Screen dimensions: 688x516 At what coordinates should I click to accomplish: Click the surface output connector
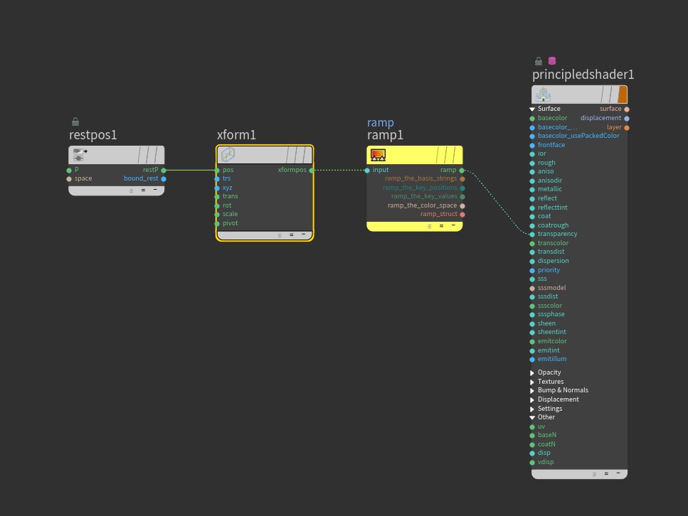tap(627, 109)
